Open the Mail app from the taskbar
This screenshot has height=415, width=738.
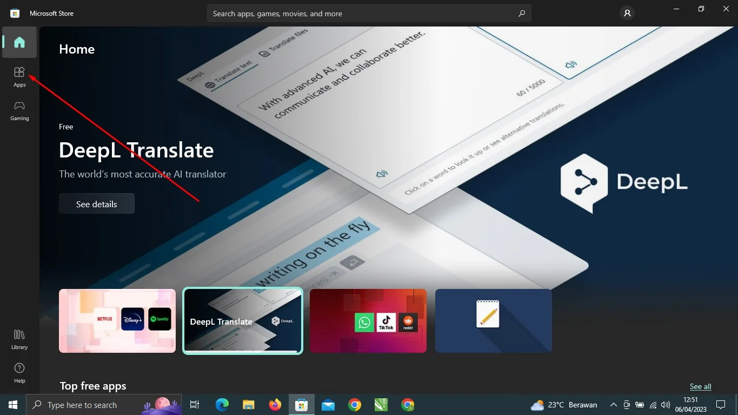328,405
